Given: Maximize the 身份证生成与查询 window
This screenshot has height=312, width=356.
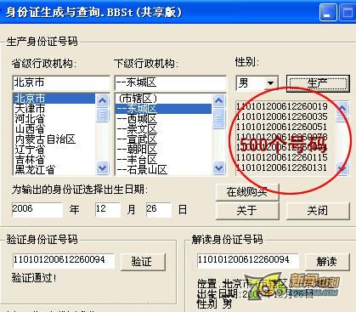Looking at the screenshot, I should [x=348, y=12].
